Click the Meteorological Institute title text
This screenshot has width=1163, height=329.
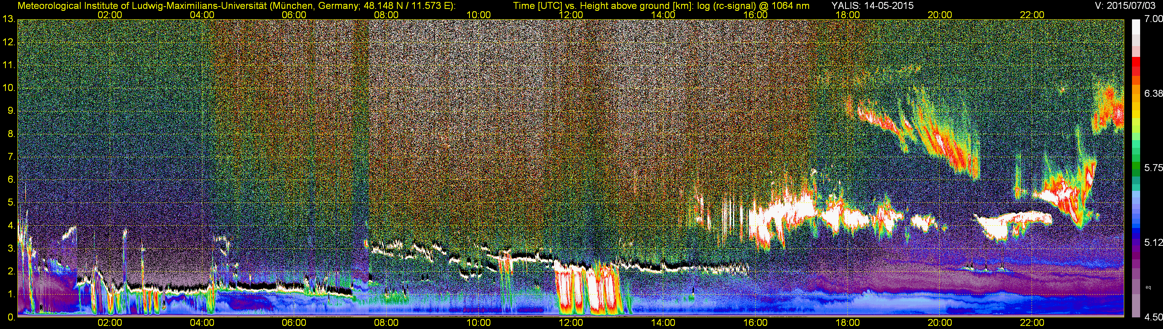236,5
